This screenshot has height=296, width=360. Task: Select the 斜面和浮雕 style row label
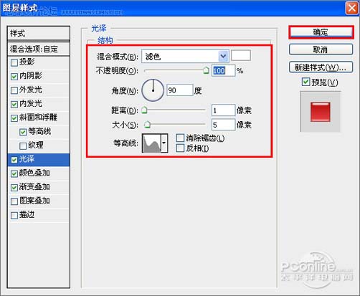pos(38,118)
